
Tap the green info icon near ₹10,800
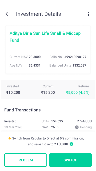click(71, 144)
